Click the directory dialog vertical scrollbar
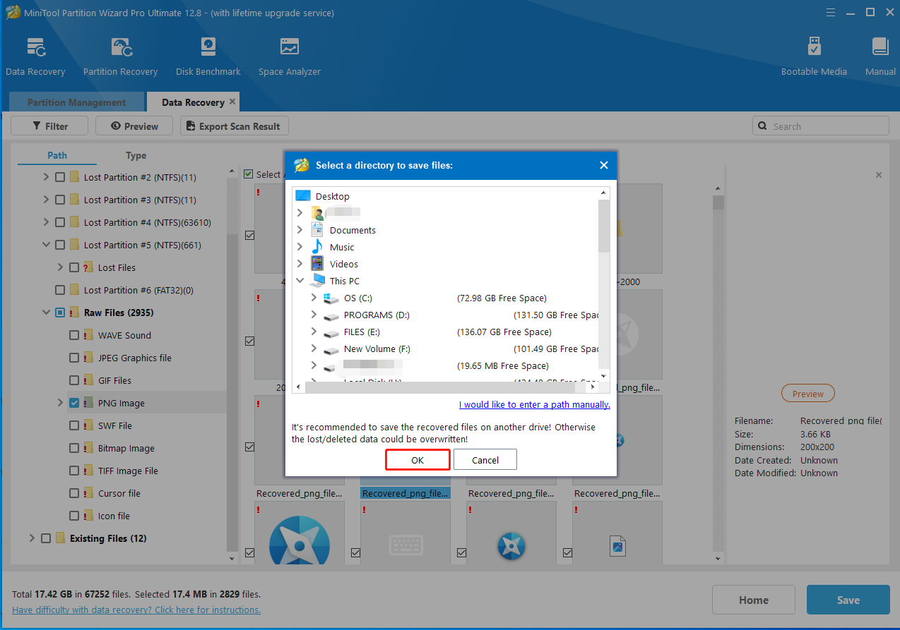Image resolution: width=900 pixels, height=630 pixels. [x=604, y=226]
